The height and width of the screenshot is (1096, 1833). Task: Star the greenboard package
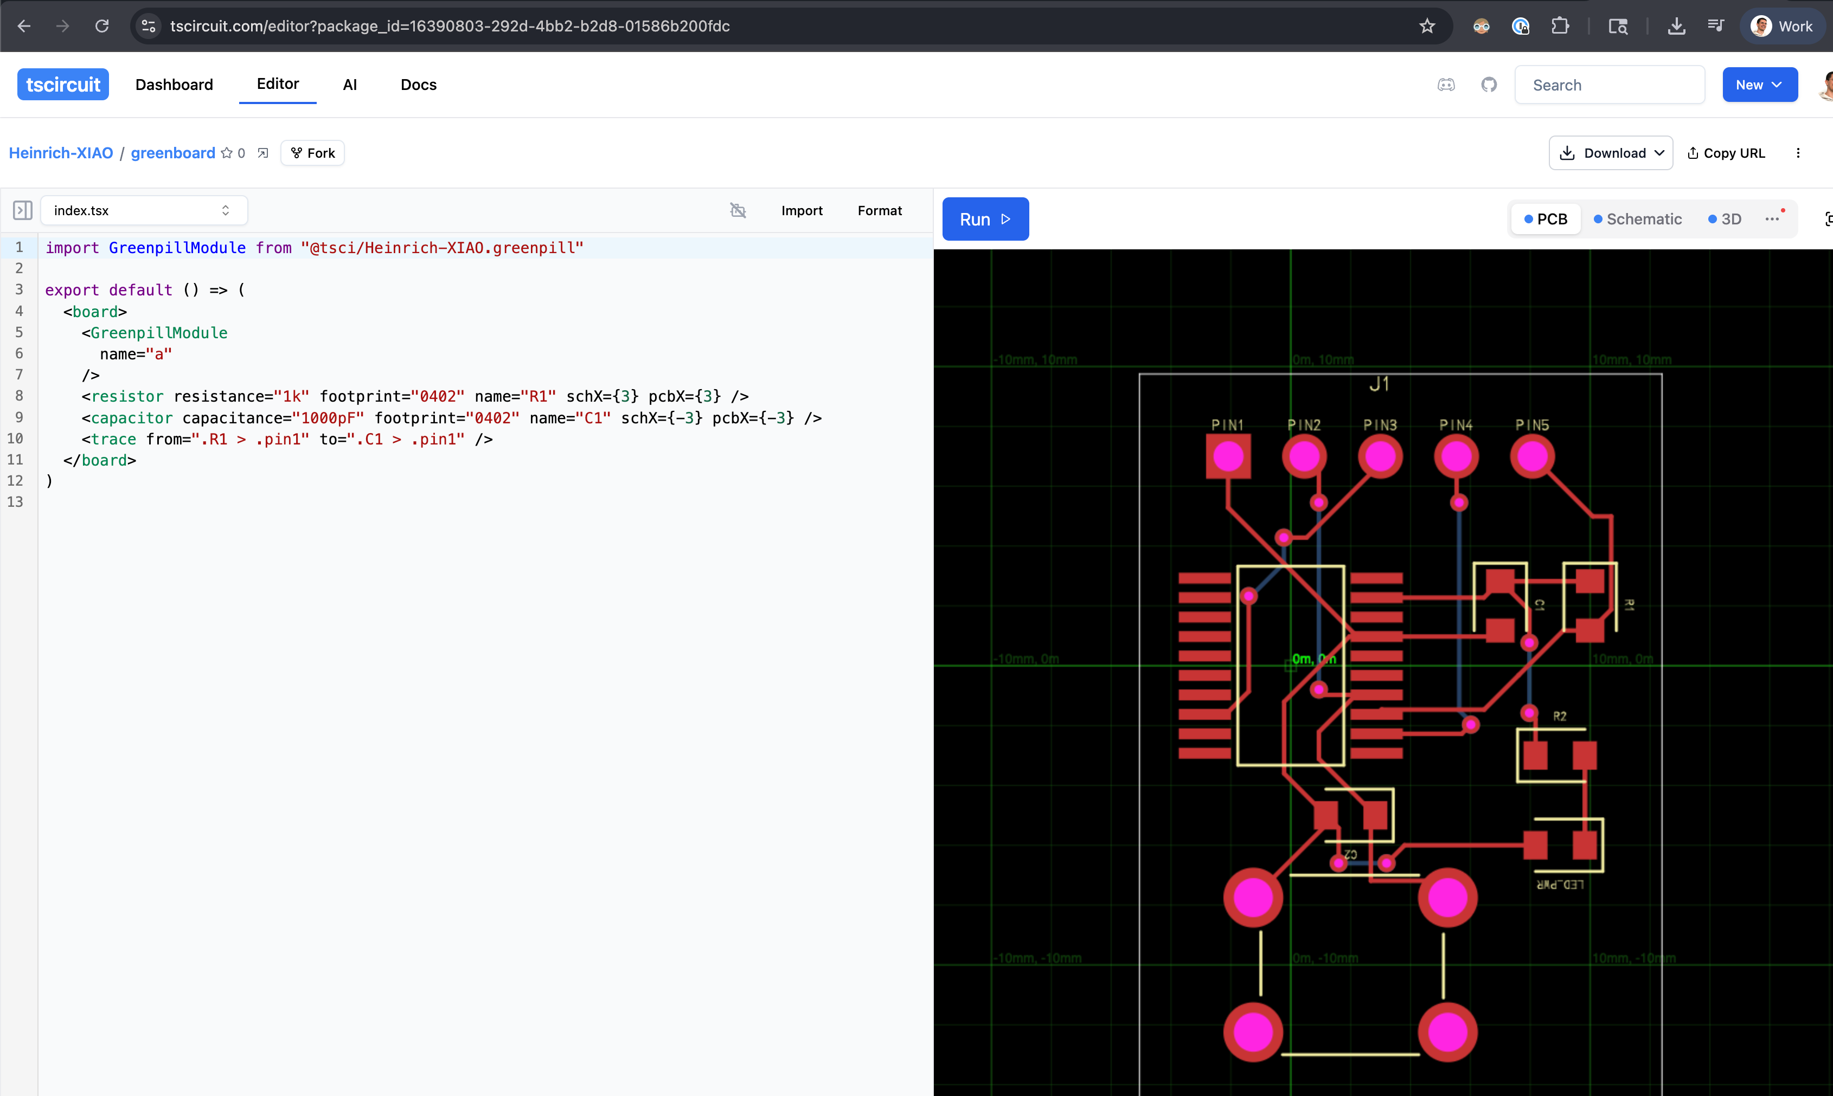227,153
